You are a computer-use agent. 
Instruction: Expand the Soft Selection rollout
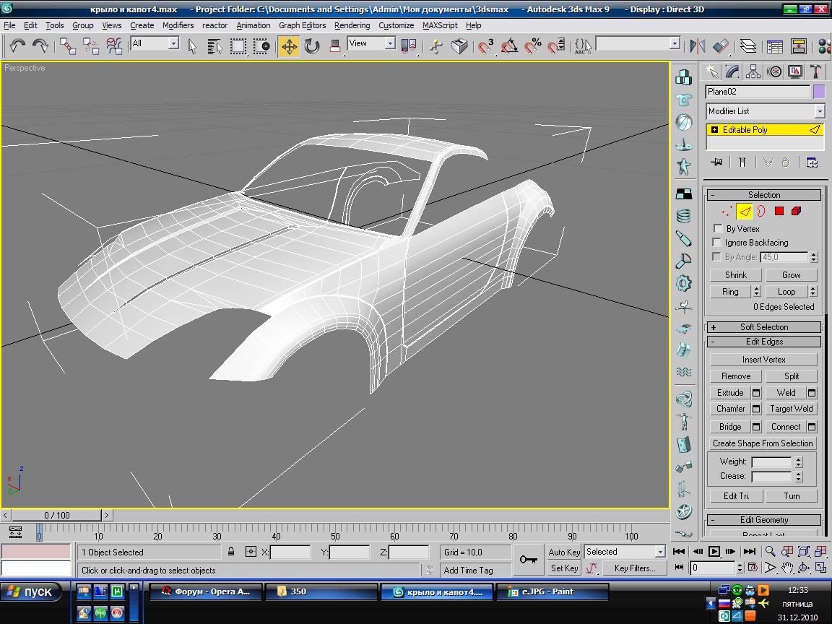[764, 327]
